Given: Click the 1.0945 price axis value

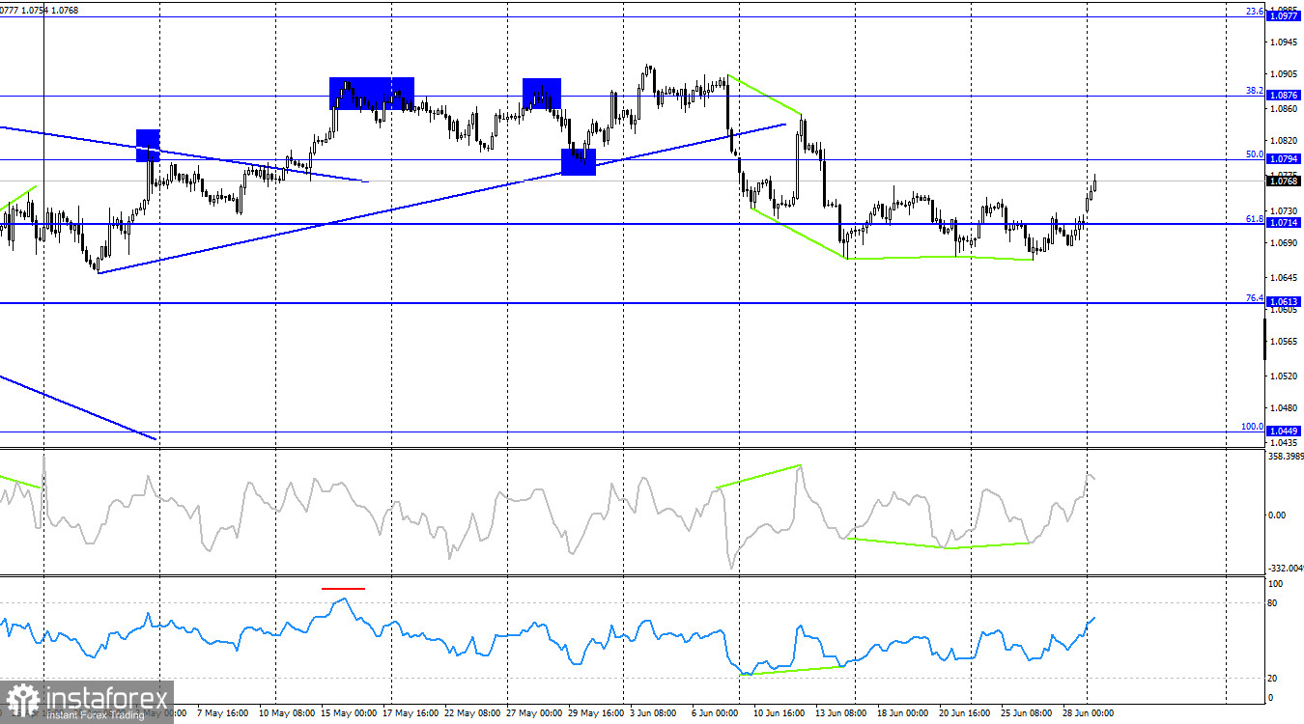Looking at the screenshot, I should click(x=1284, y=42).
